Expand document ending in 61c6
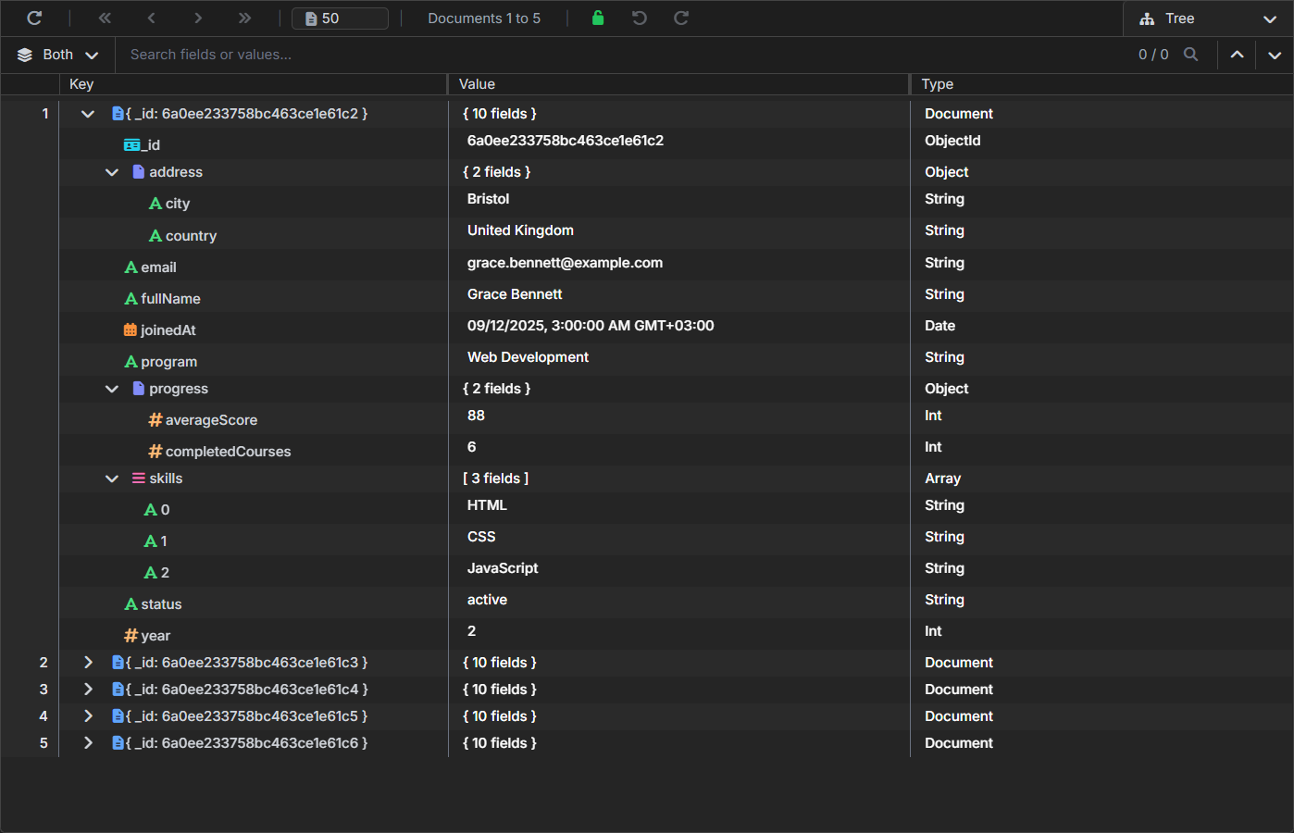This screenshot has height=833, width=1294. click(x=88, y=743)
